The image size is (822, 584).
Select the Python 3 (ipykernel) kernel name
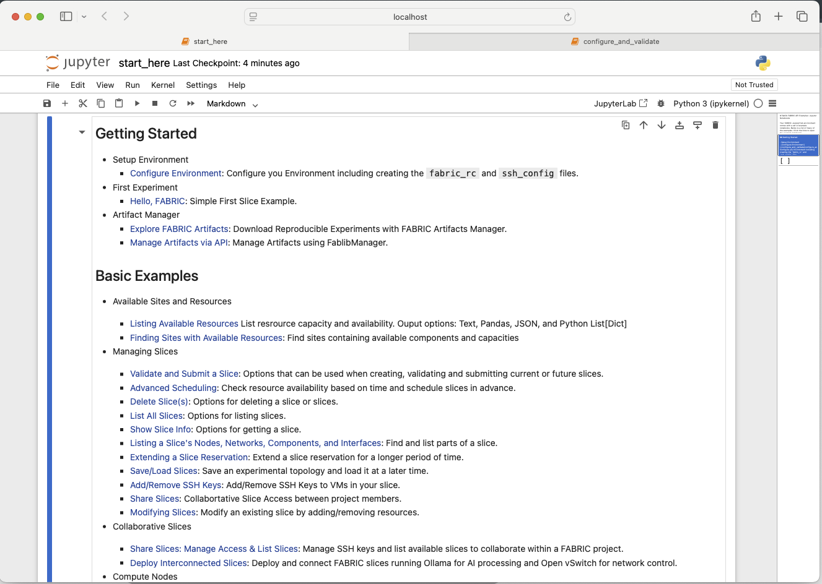tap(711, 103)
